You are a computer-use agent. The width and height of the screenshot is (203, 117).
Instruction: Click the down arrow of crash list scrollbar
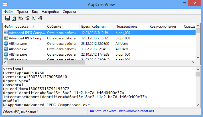[198, 58]
